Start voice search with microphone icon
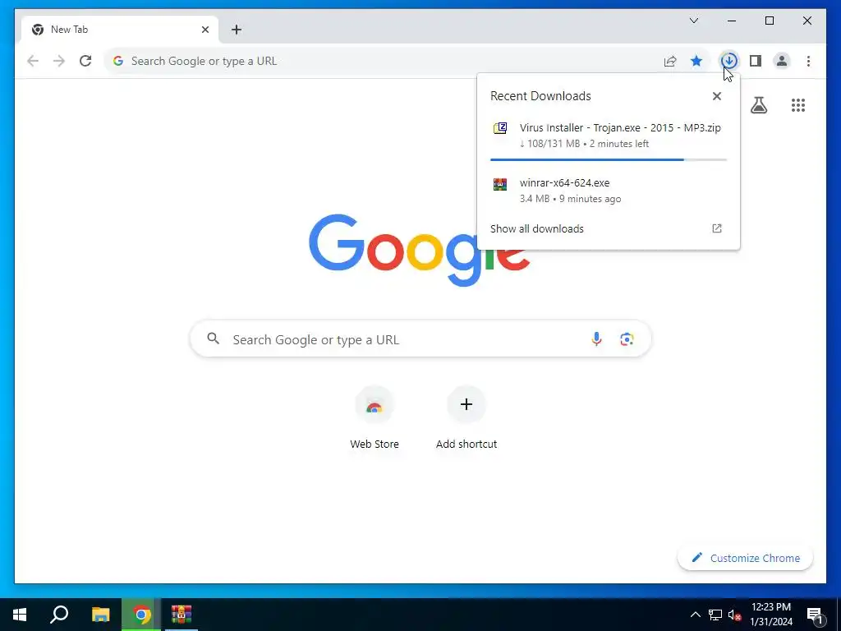Image resolution: width=841 pixels, height=631 pixels. pyautogui.click(x=596, y=339)
